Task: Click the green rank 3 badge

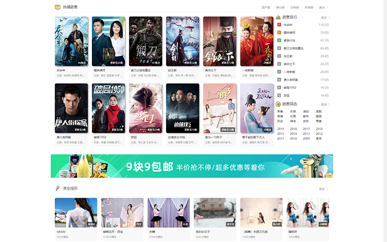Action: [x=279, y=40]
